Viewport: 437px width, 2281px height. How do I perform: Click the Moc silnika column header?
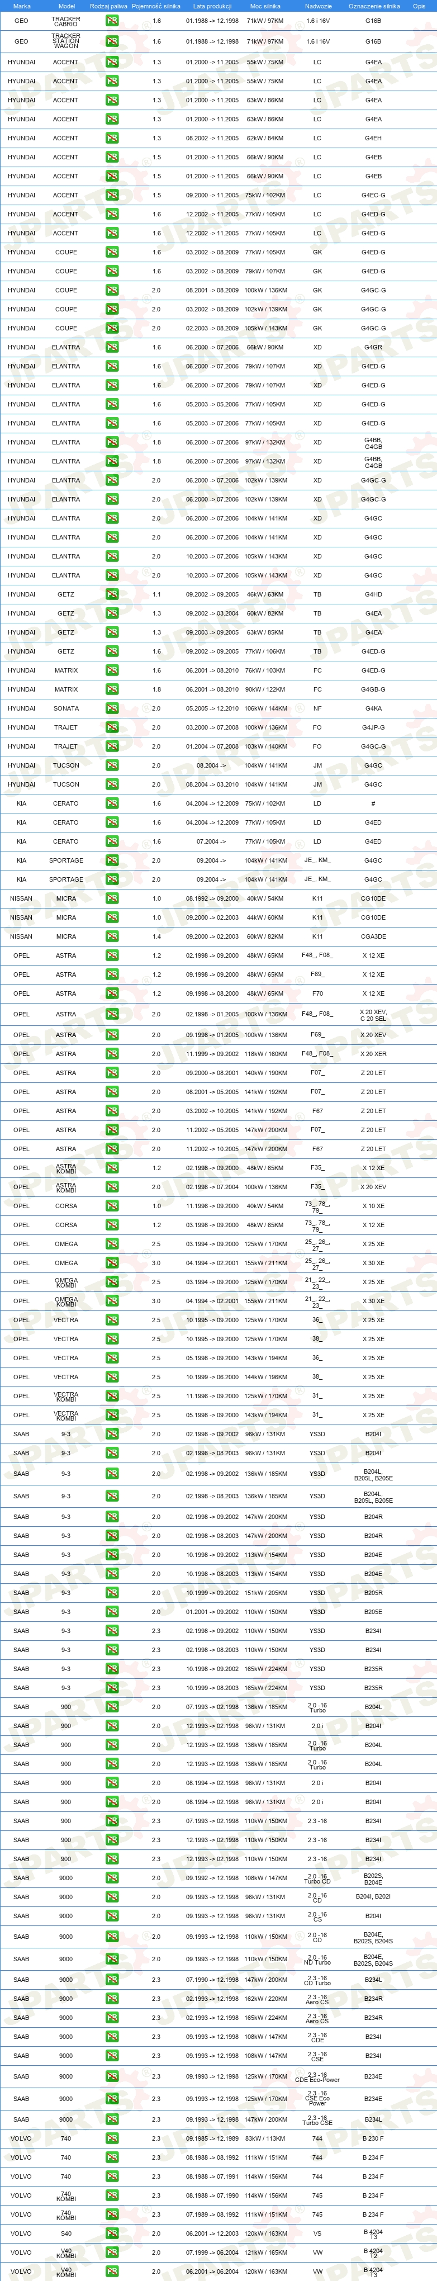pyautogui.click(x=265, y=6)
